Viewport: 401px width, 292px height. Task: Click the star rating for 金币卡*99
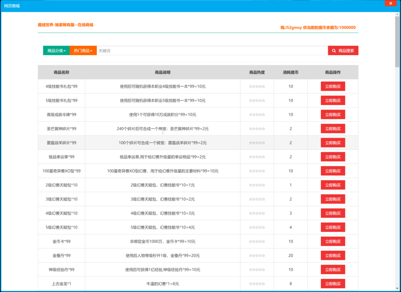click(x=257, y=241)
